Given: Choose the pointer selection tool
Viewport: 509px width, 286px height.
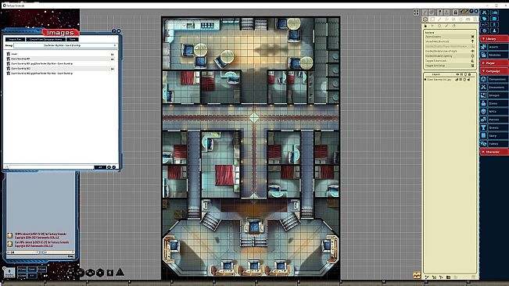Looking at the screenshot, I should pyautogui.click(x=425, y=26).
